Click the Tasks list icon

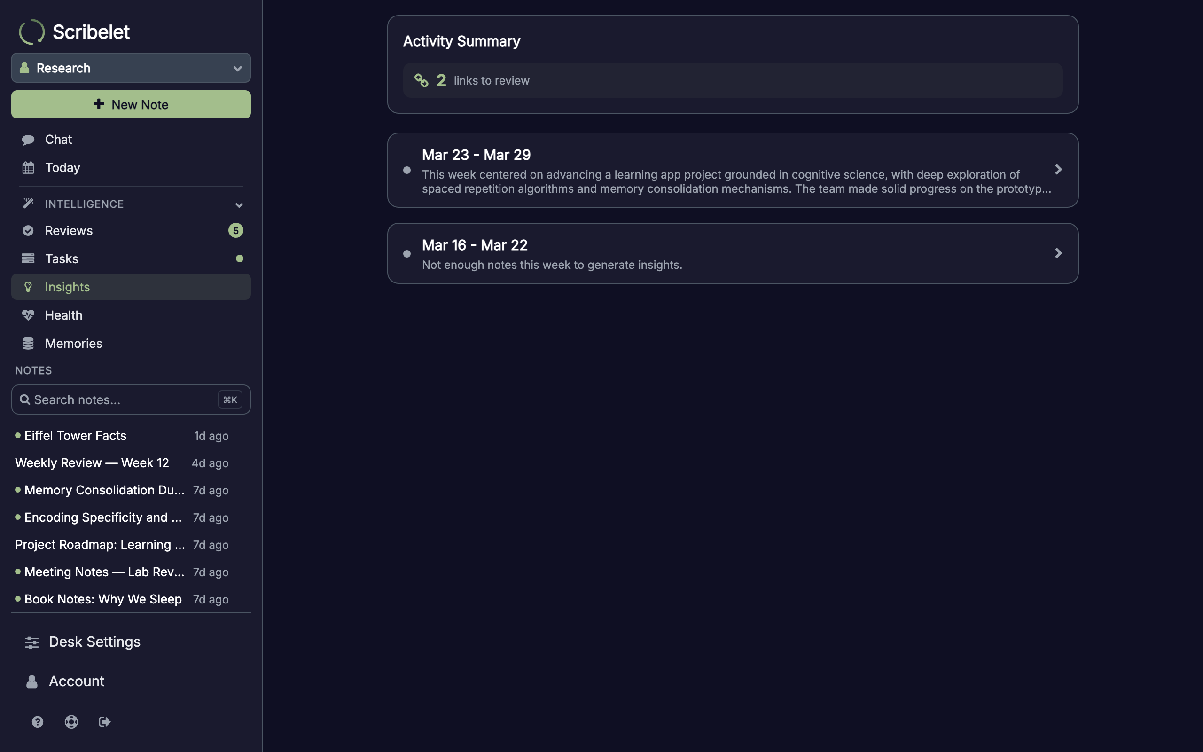pyautogui.click(x=28, y=258)
